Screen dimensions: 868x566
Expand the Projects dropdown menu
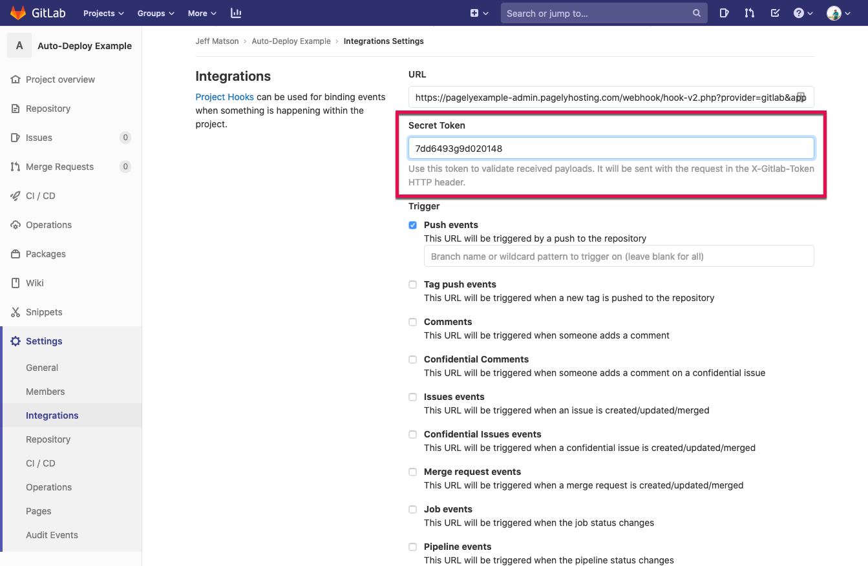[x=103, y=13]
